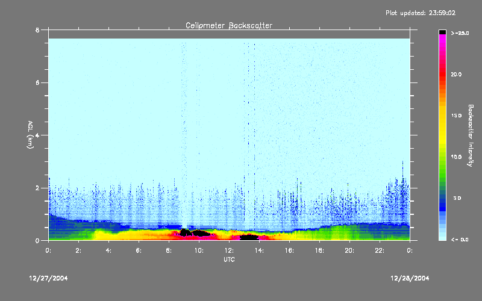
Task: Click the x-axis tick label '12:'
Action: pyautogui.click(x=229, y=250)
